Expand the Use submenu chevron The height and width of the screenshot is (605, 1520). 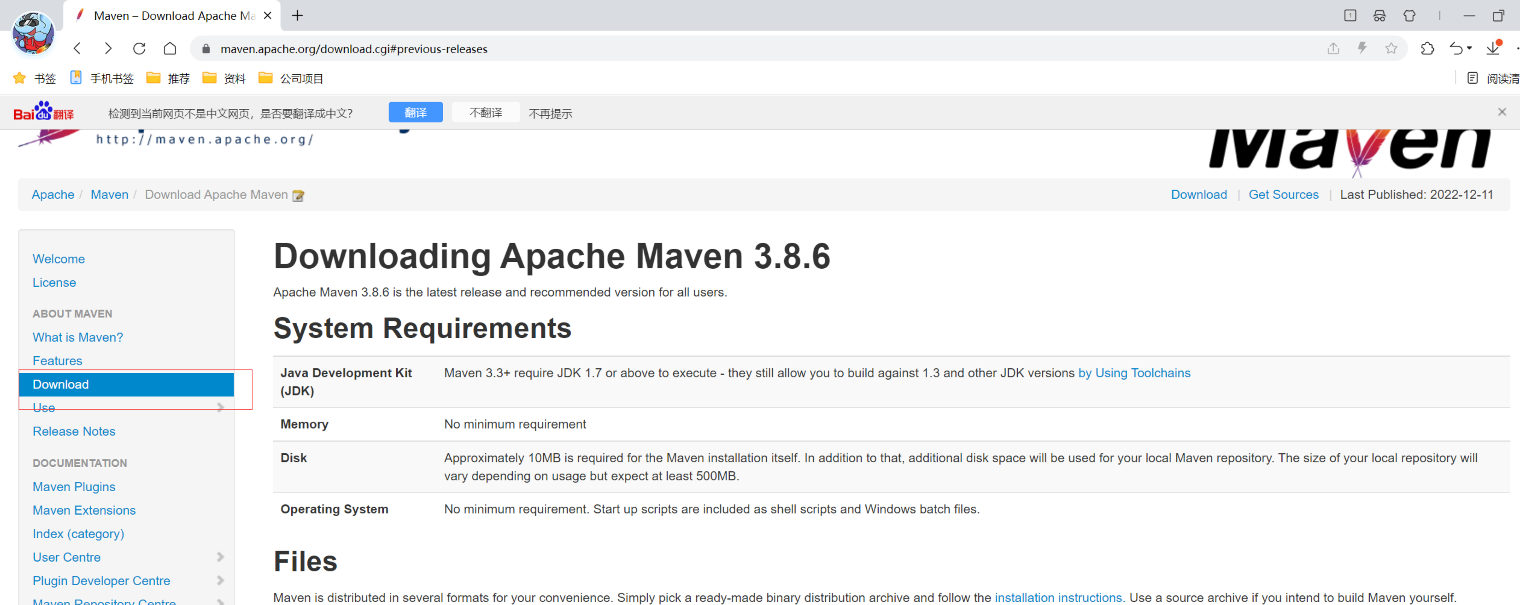(x=220, y=407)
